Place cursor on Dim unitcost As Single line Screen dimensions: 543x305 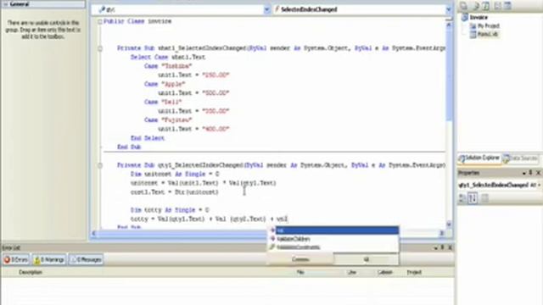coord(175,175)
